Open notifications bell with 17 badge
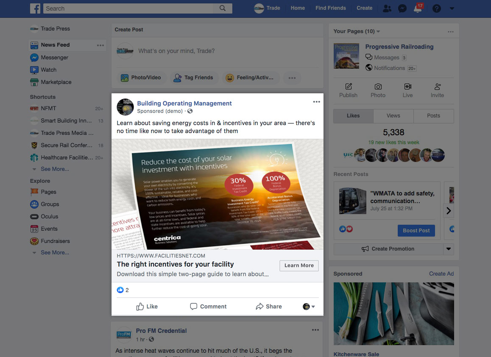This screenshot has width=491, height=357. pyautogui.click(x=418, y=8)
